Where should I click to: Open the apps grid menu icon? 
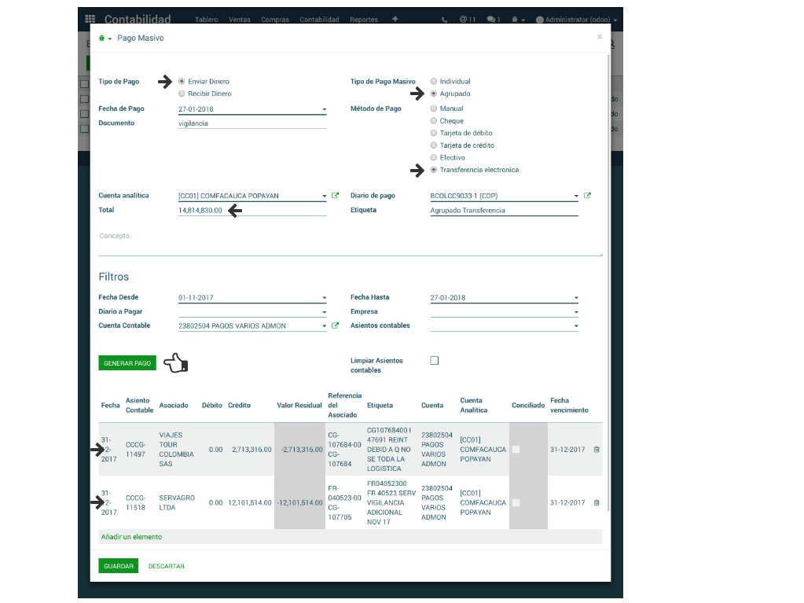90,19
